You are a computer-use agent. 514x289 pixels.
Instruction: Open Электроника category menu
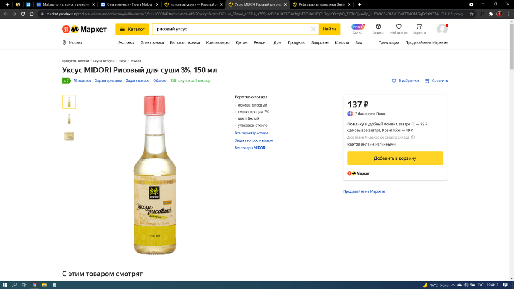(152, 42)
